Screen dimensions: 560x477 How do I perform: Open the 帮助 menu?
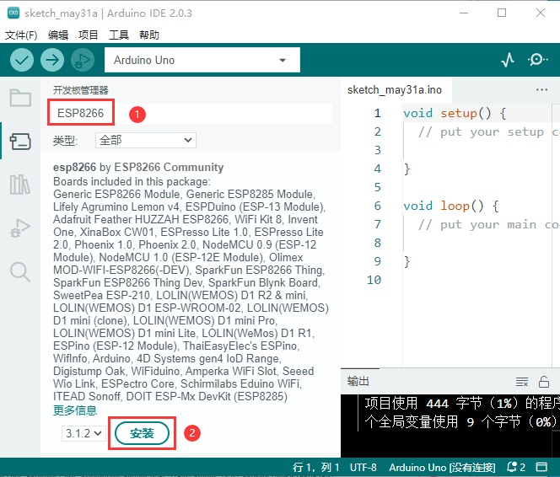click(x=149, y=35)
